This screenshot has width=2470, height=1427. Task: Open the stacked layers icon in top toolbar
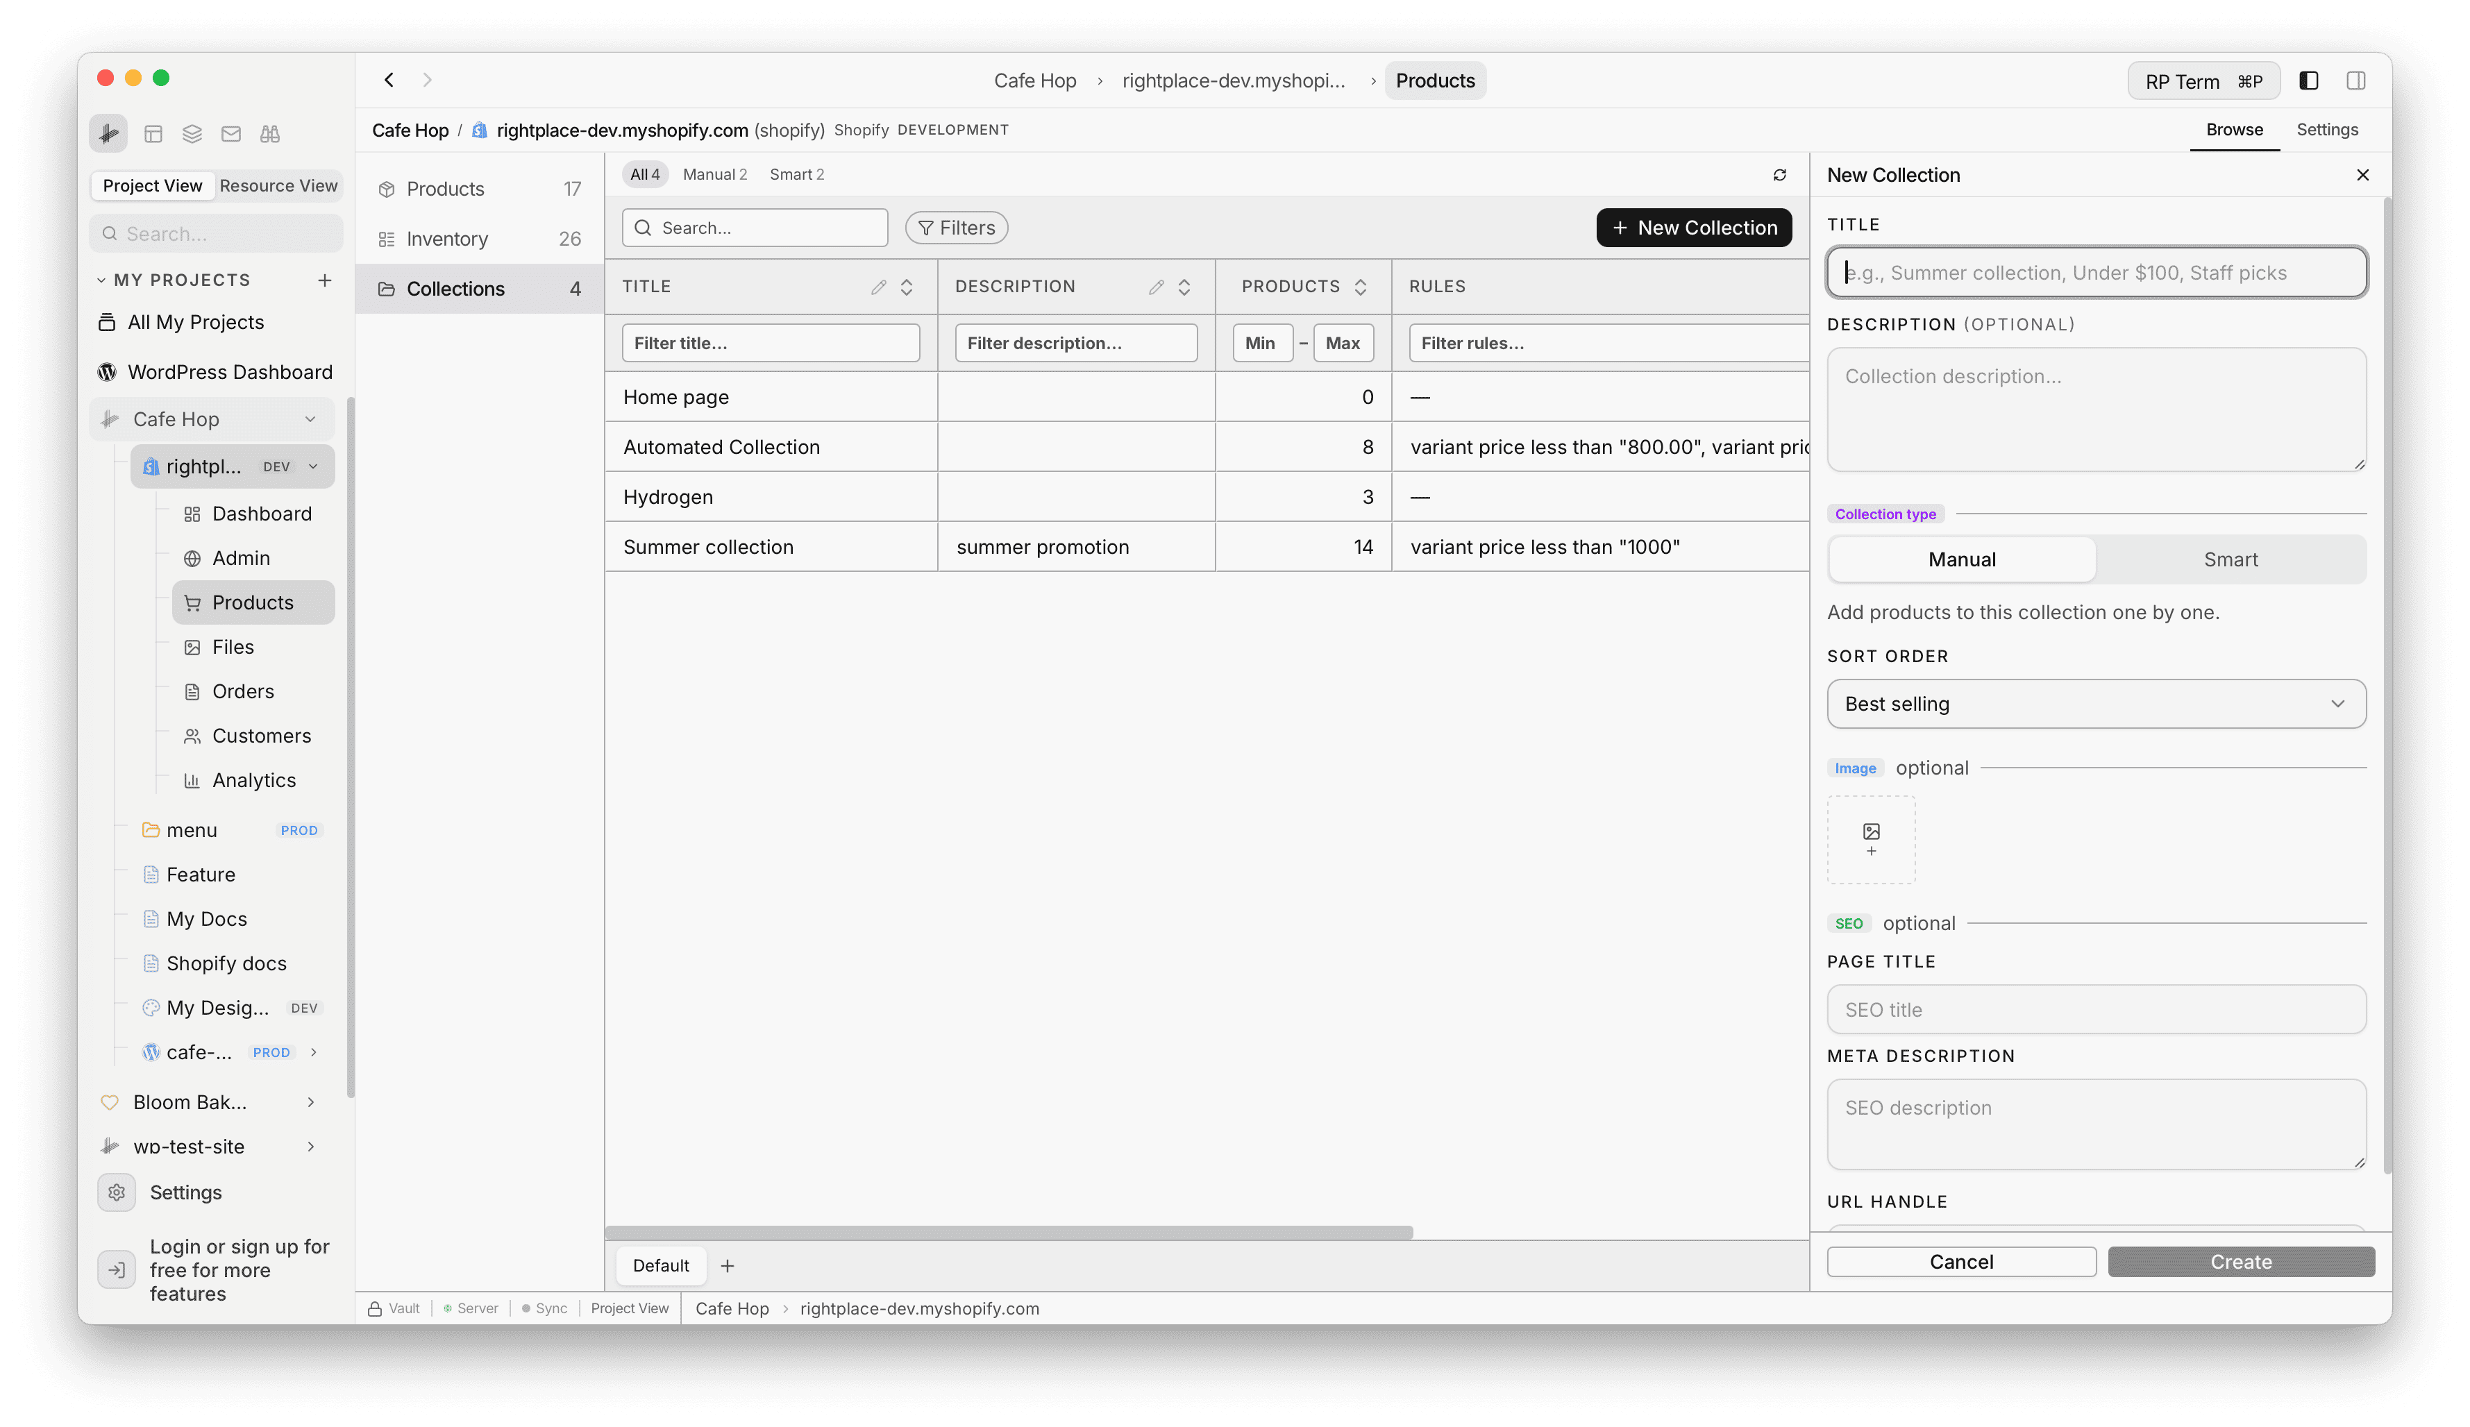pyautogui.click(x=192, y=133)
